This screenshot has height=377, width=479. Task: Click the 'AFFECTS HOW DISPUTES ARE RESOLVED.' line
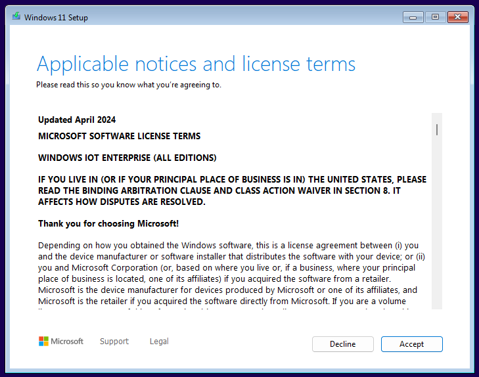(122, 202)
